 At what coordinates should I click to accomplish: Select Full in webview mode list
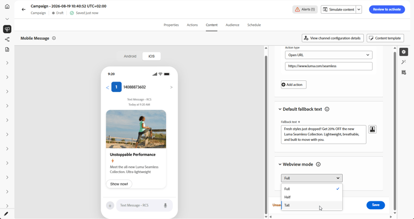click(x=312, y=189)
